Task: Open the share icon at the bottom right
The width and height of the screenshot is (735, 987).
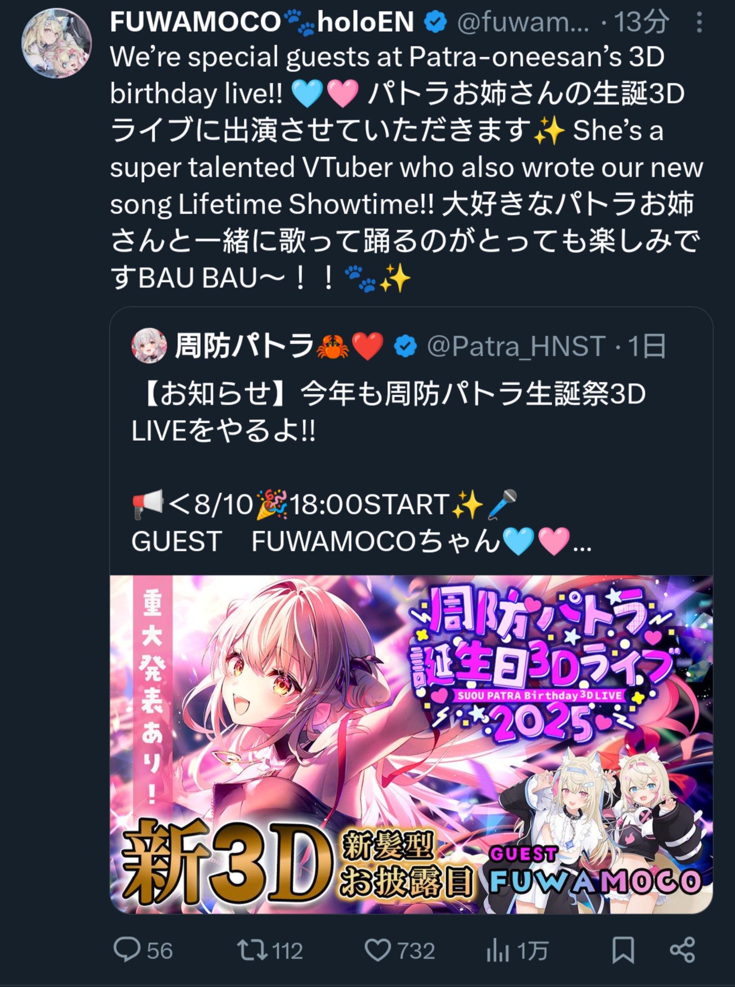Action: (683, 950)
